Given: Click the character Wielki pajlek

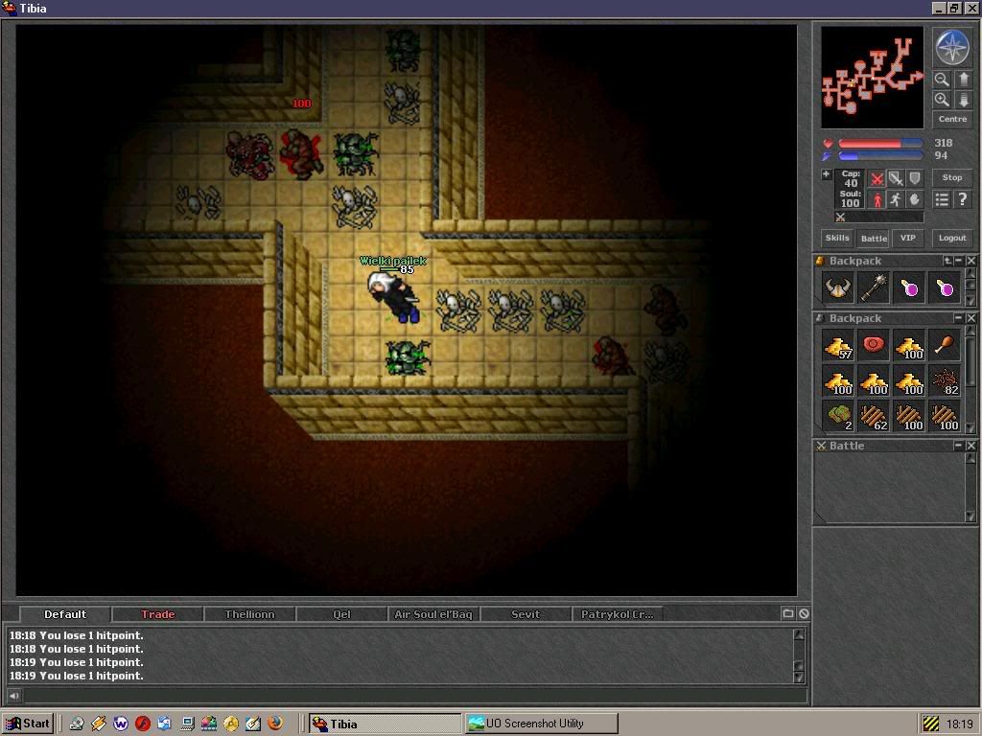Looking at the screenshot, I should coord(393,296).
